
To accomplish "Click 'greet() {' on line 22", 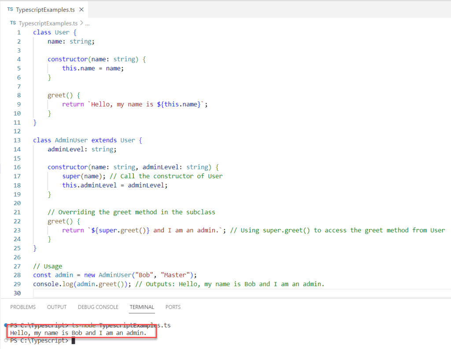I will [x=64, y=221].
